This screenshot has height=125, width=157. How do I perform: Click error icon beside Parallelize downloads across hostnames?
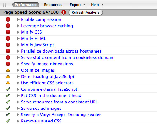[8, 51]
